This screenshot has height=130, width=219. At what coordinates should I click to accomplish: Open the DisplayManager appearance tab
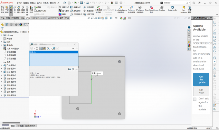pyautogui.click(x=21, y=25)
